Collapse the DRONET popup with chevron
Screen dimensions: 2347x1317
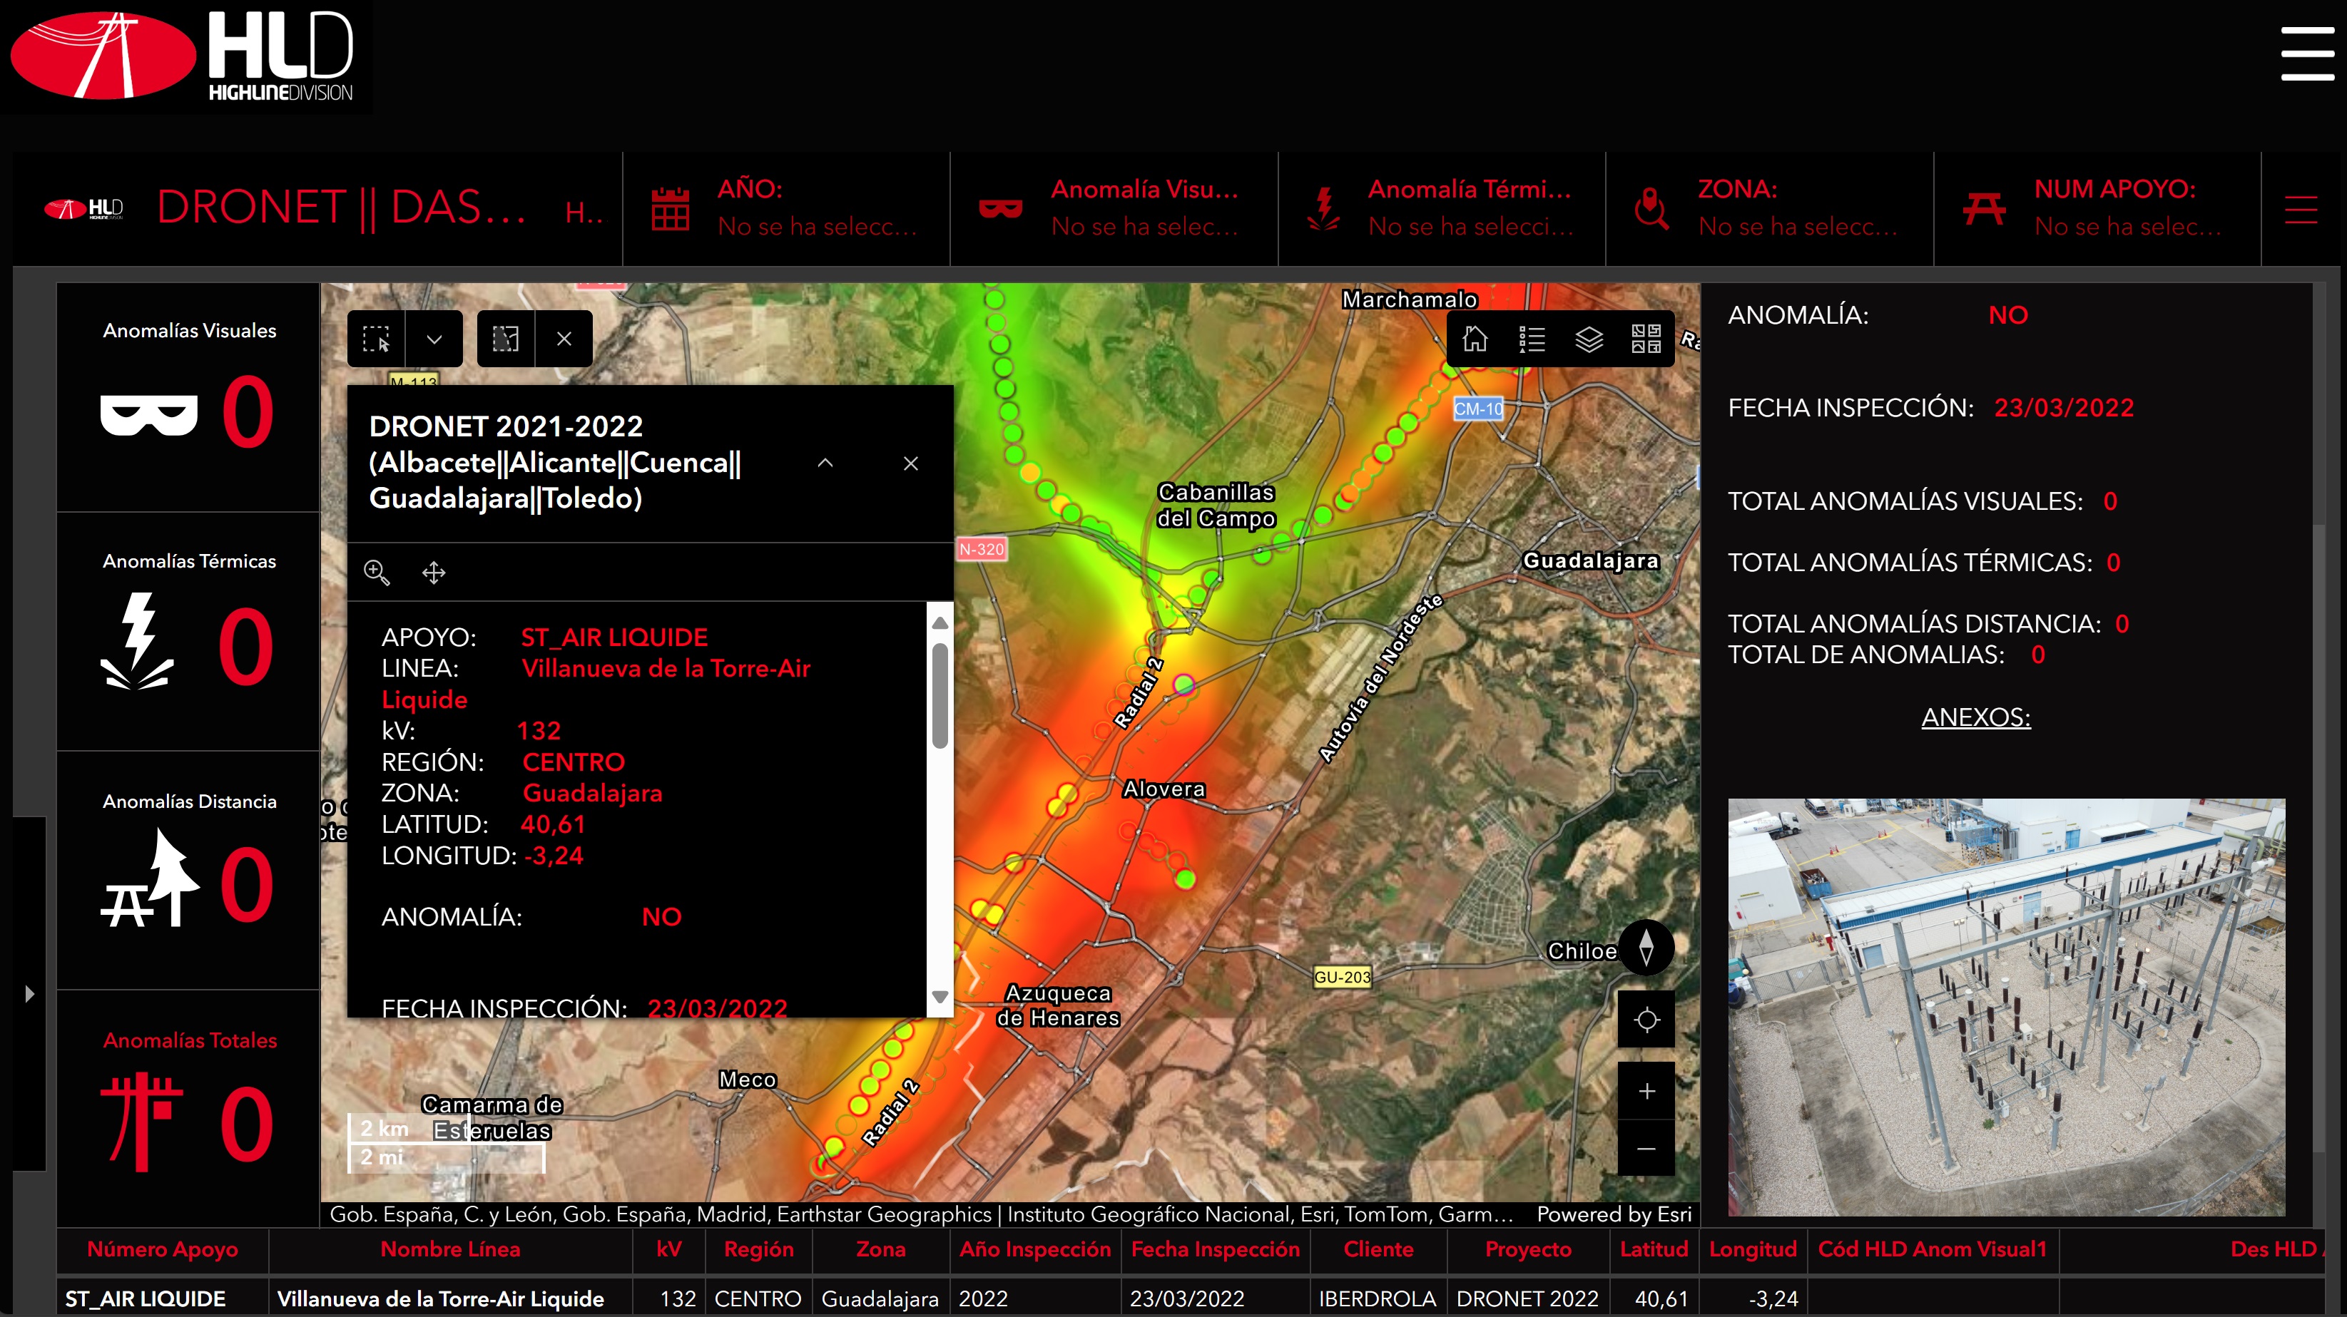click(825, 463)
